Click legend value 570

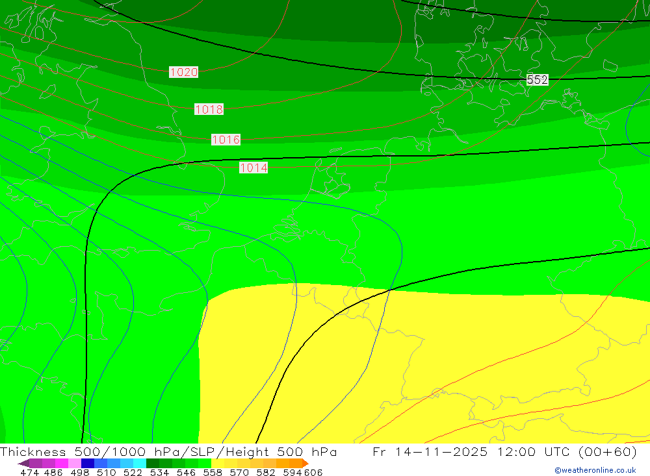pyautogui.click(x=239, y=472)
